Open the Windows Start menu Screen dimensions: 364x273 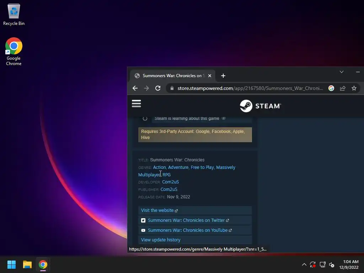[x=11, y=264]
